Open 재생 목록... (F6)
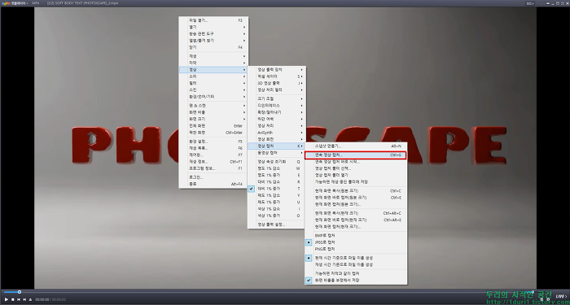The image size is (570, 305). click(x=213, y=148)
